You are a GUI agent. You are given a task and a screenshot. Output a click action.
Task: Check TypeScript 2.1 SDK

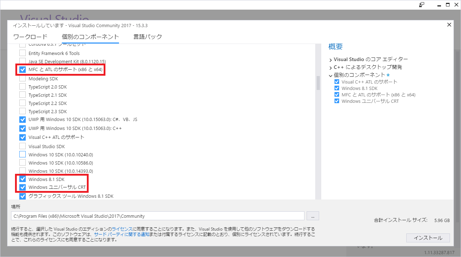click(23, 95)
